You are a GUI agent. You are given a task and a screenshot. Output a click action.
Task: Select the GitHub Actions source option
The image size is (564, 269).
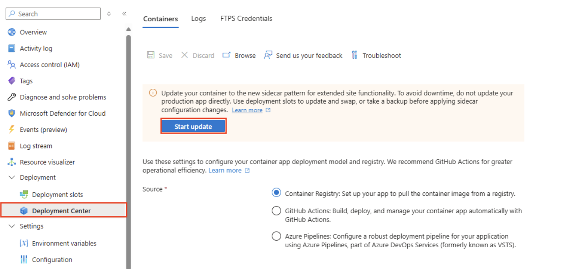(276, 210)
